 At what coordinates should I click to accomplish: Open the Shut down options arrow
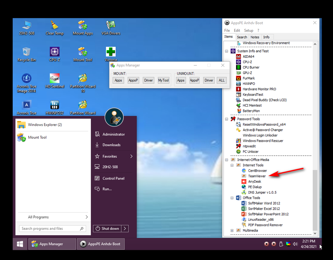(x=125, y=228)
